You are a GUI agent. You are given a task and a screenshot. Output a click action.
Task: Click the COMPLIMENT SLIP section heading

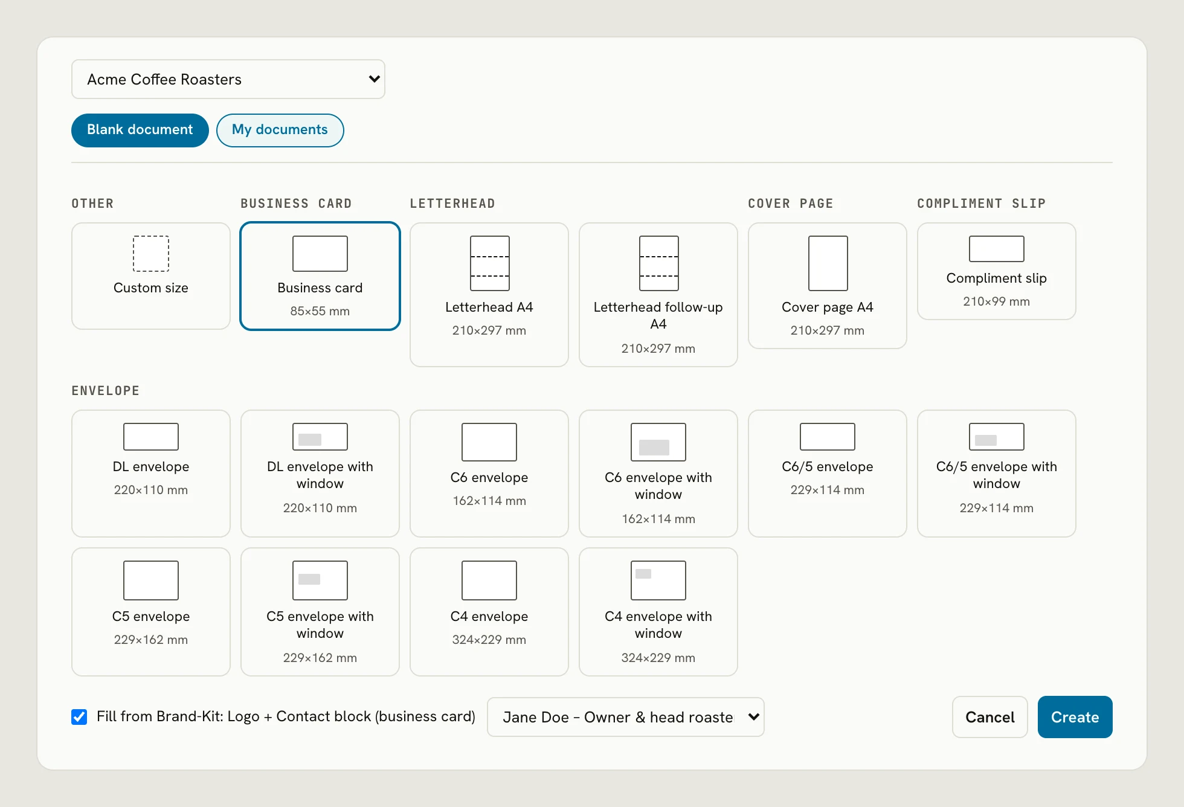pyautogui.click(x=982, y=204)
